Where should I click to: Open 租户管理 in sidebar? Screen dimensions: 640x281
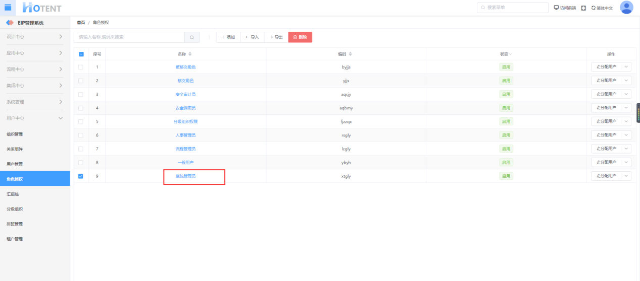tap(35, 239)
